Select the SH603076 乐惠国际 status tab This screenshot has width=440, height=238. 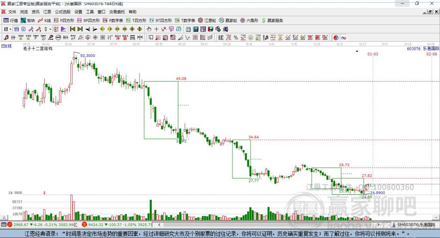coord(414,225)
